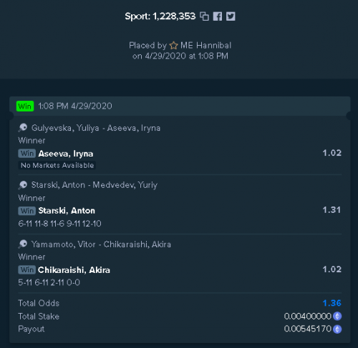
Task: Select the Chikaraishi, Akira selection
Action: point(74,270)
